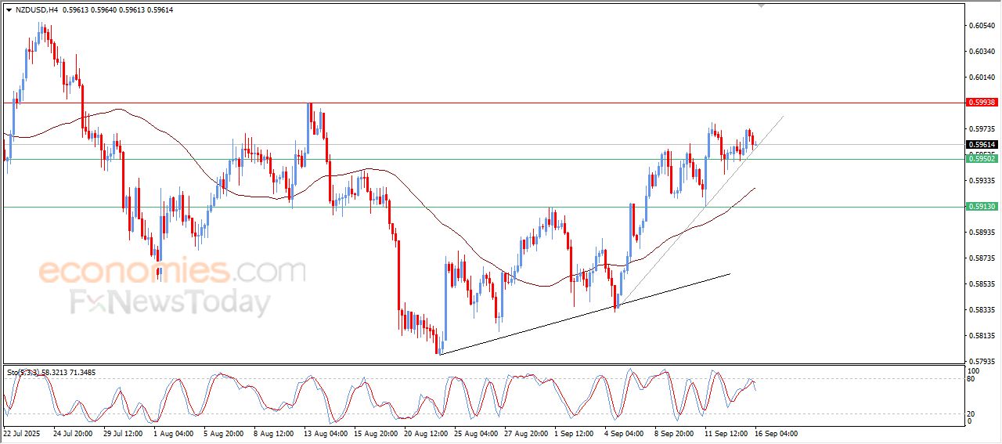Viewport: 1002px width, 444px height.
Task: Click the stochastic 20 level axis label
Action: pos(973,413)
